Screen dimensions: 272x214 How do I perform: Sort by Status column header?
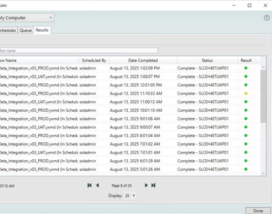(207, 60)
